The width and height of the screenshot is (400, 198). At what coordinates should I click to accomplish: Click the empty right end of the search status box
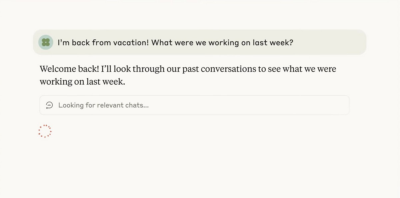(327, 105)
